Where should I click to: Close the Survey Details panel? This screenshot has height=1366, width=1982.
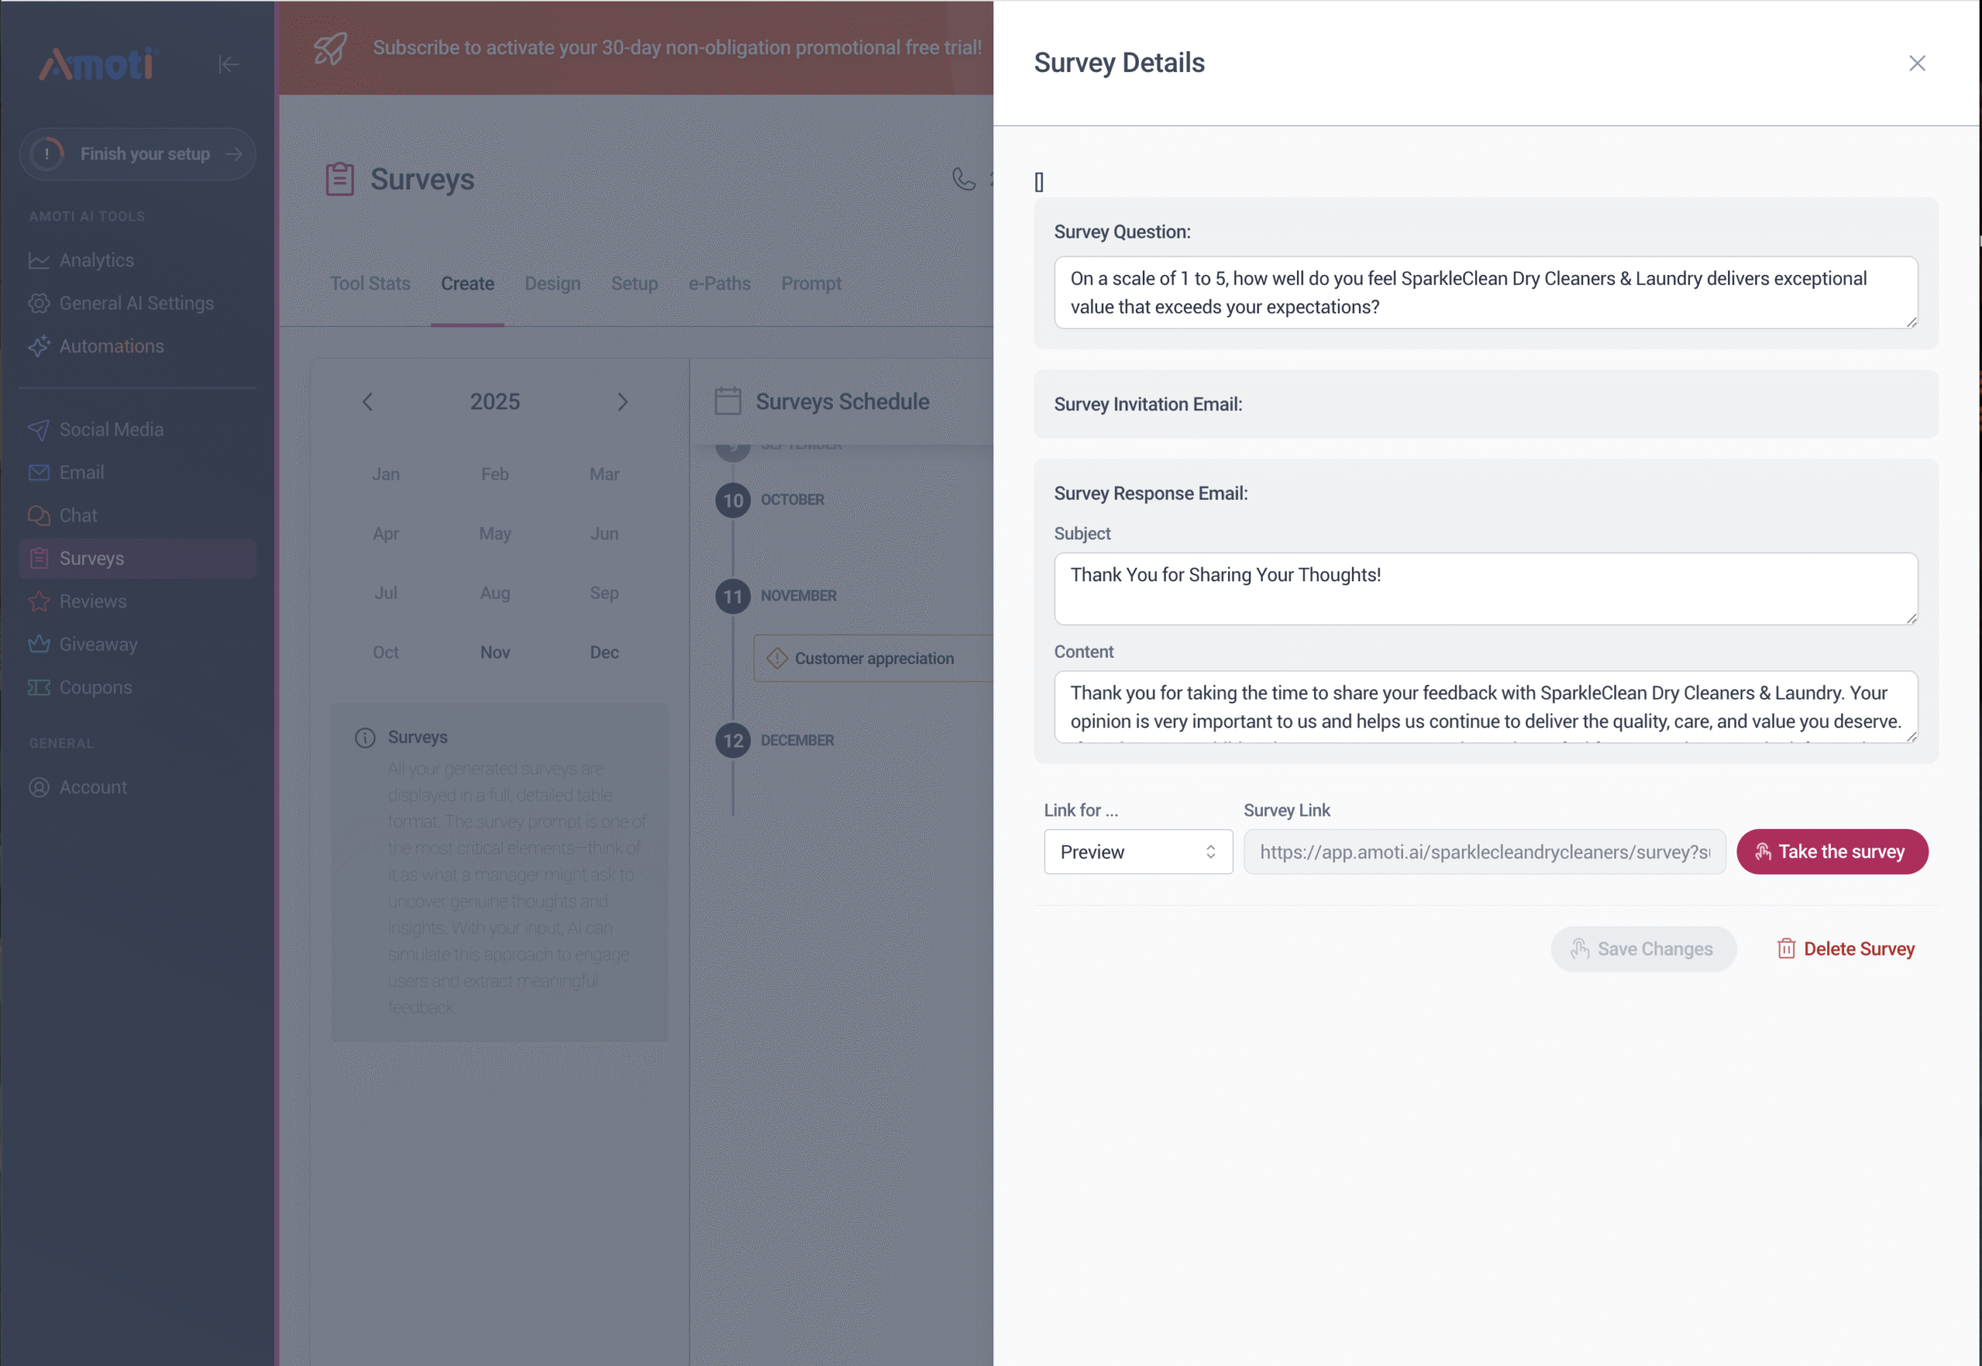[x=1916, y=63]
